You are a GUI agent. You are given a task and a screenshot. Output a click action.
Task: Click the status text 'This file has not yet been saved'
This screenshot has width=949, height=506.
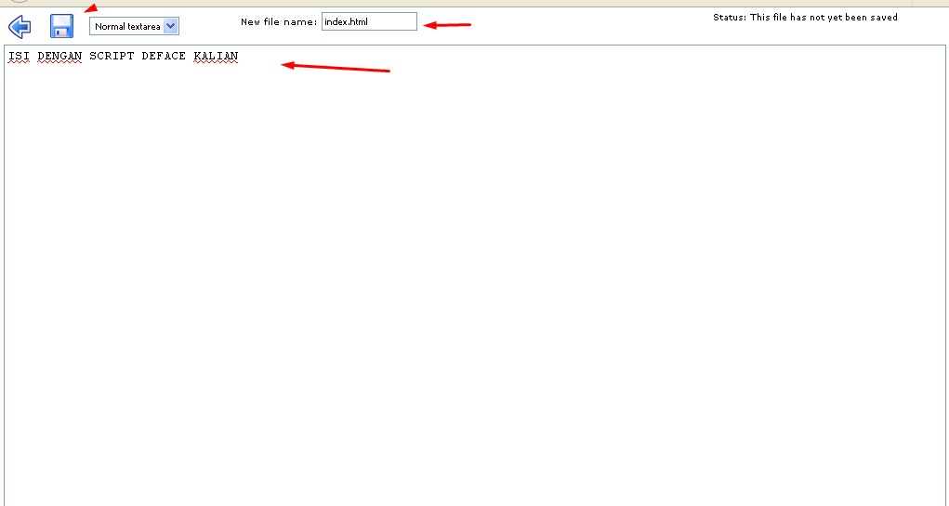click(824, 18)
